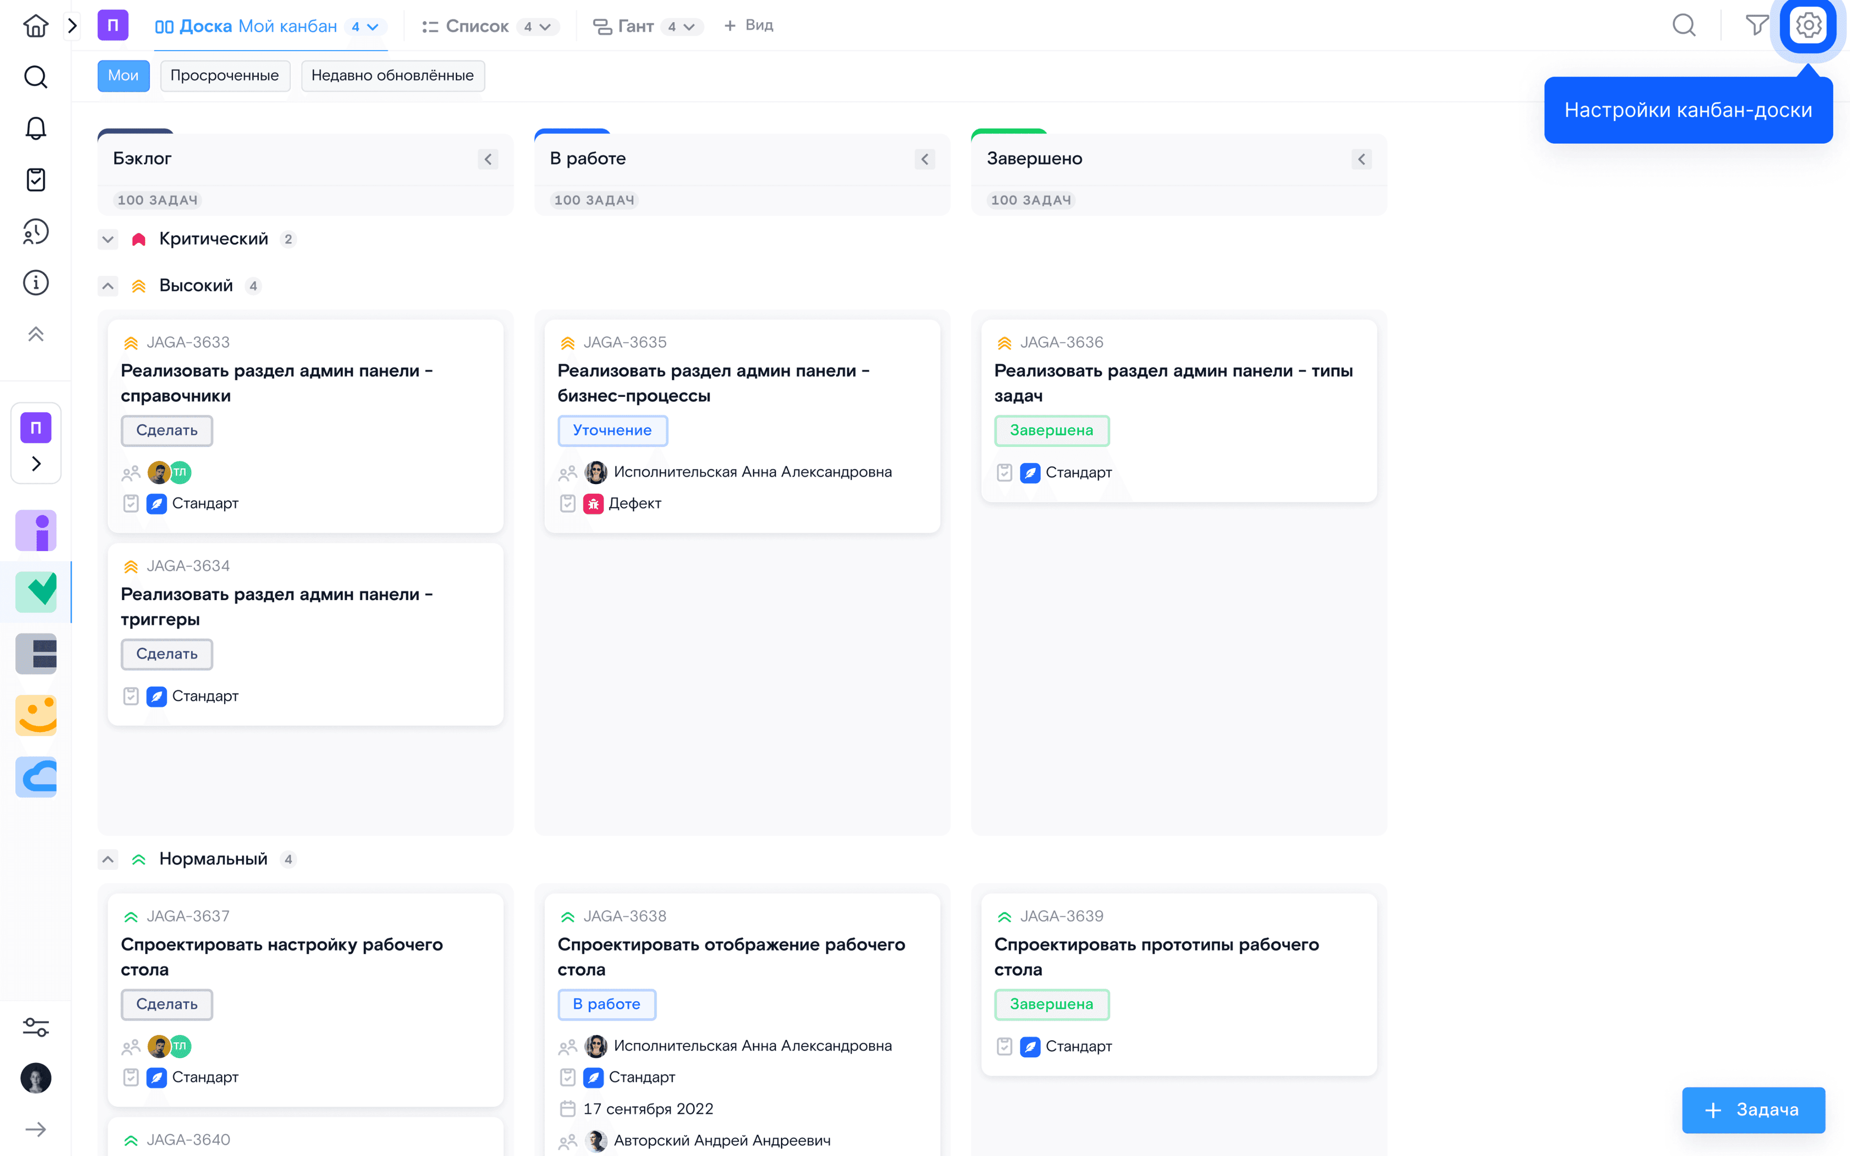Expand the Критический priority group
Image resolution: width=1850 pixels, height=1156 pixels.
point(106,238)
